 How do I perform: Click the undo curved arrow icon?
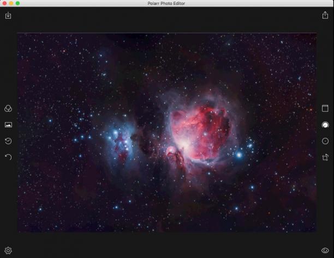click(8, 157)
